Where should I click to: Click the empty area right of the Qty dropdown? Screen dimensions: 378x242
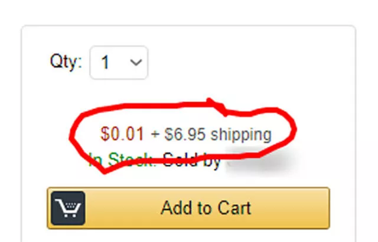click(x=248, y=62)
